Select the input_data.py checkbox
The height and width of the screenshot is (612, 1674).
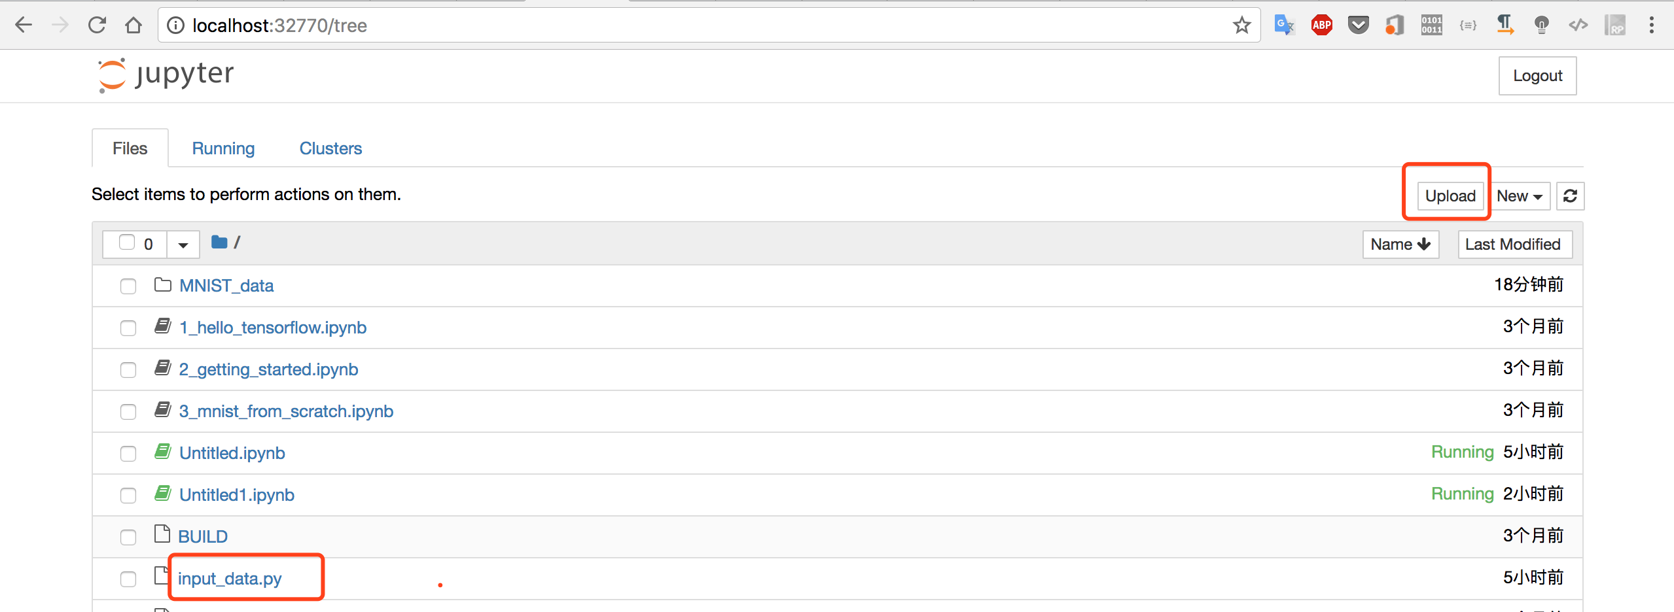click(x=128, y=579)
